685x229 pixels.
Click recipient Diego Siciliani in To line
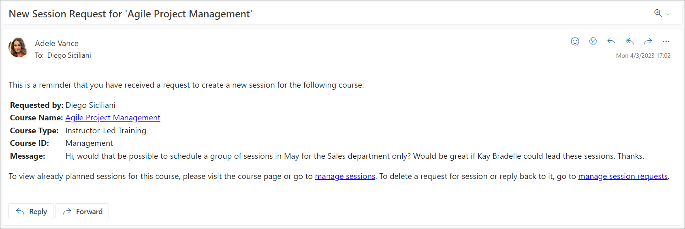69,55
